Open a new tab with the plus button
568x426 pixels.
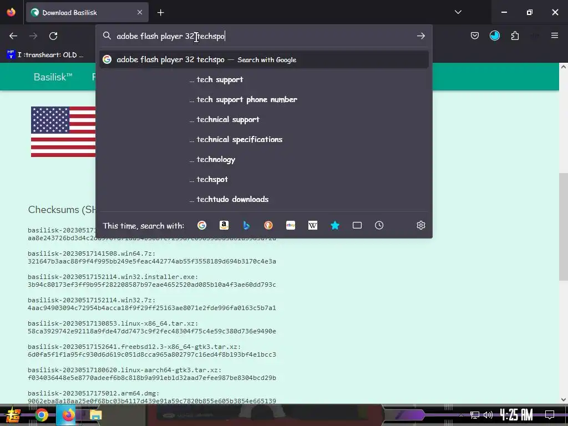point(160,13)
